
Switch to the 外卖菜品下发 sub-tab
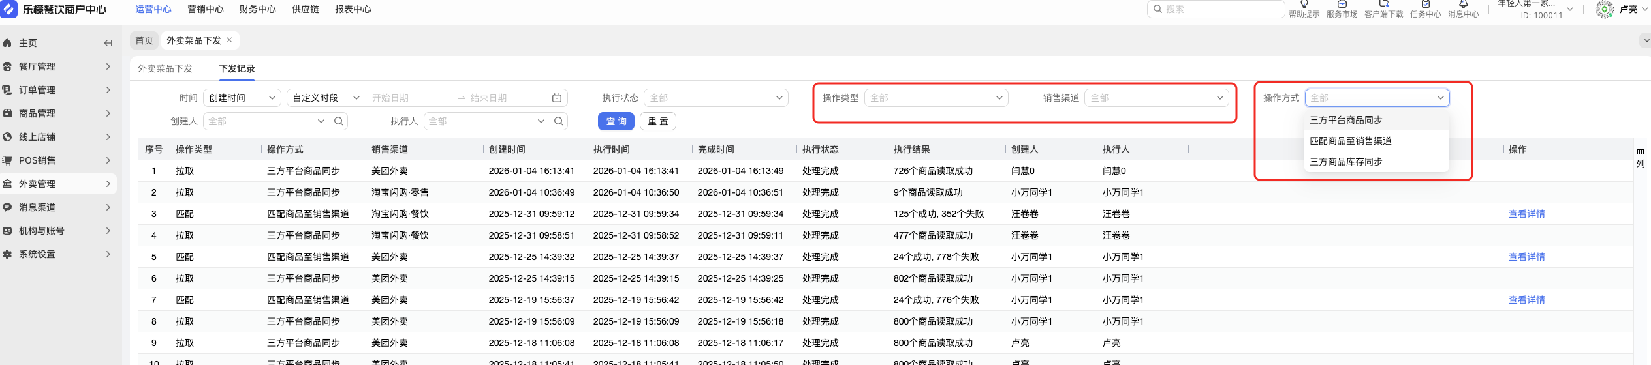click(165, 68)
